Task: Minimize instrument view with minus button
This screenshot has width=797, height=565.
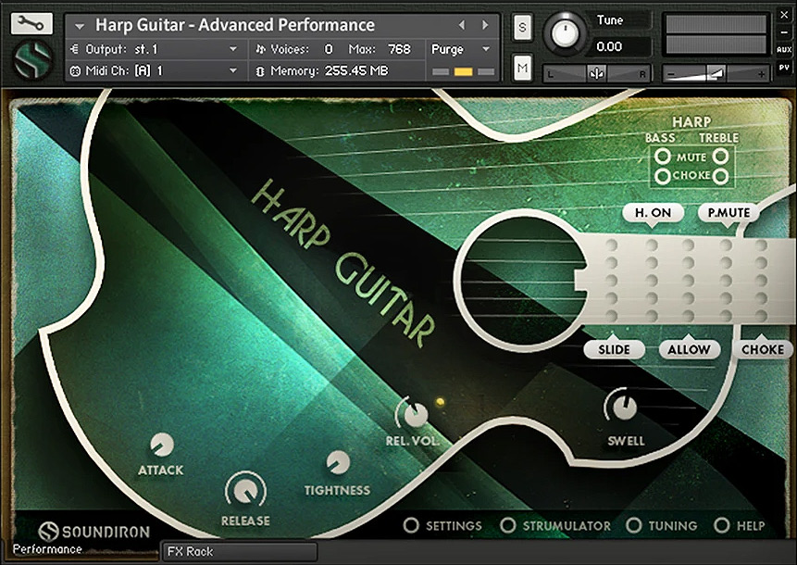Action: click(x=784, y=32)
